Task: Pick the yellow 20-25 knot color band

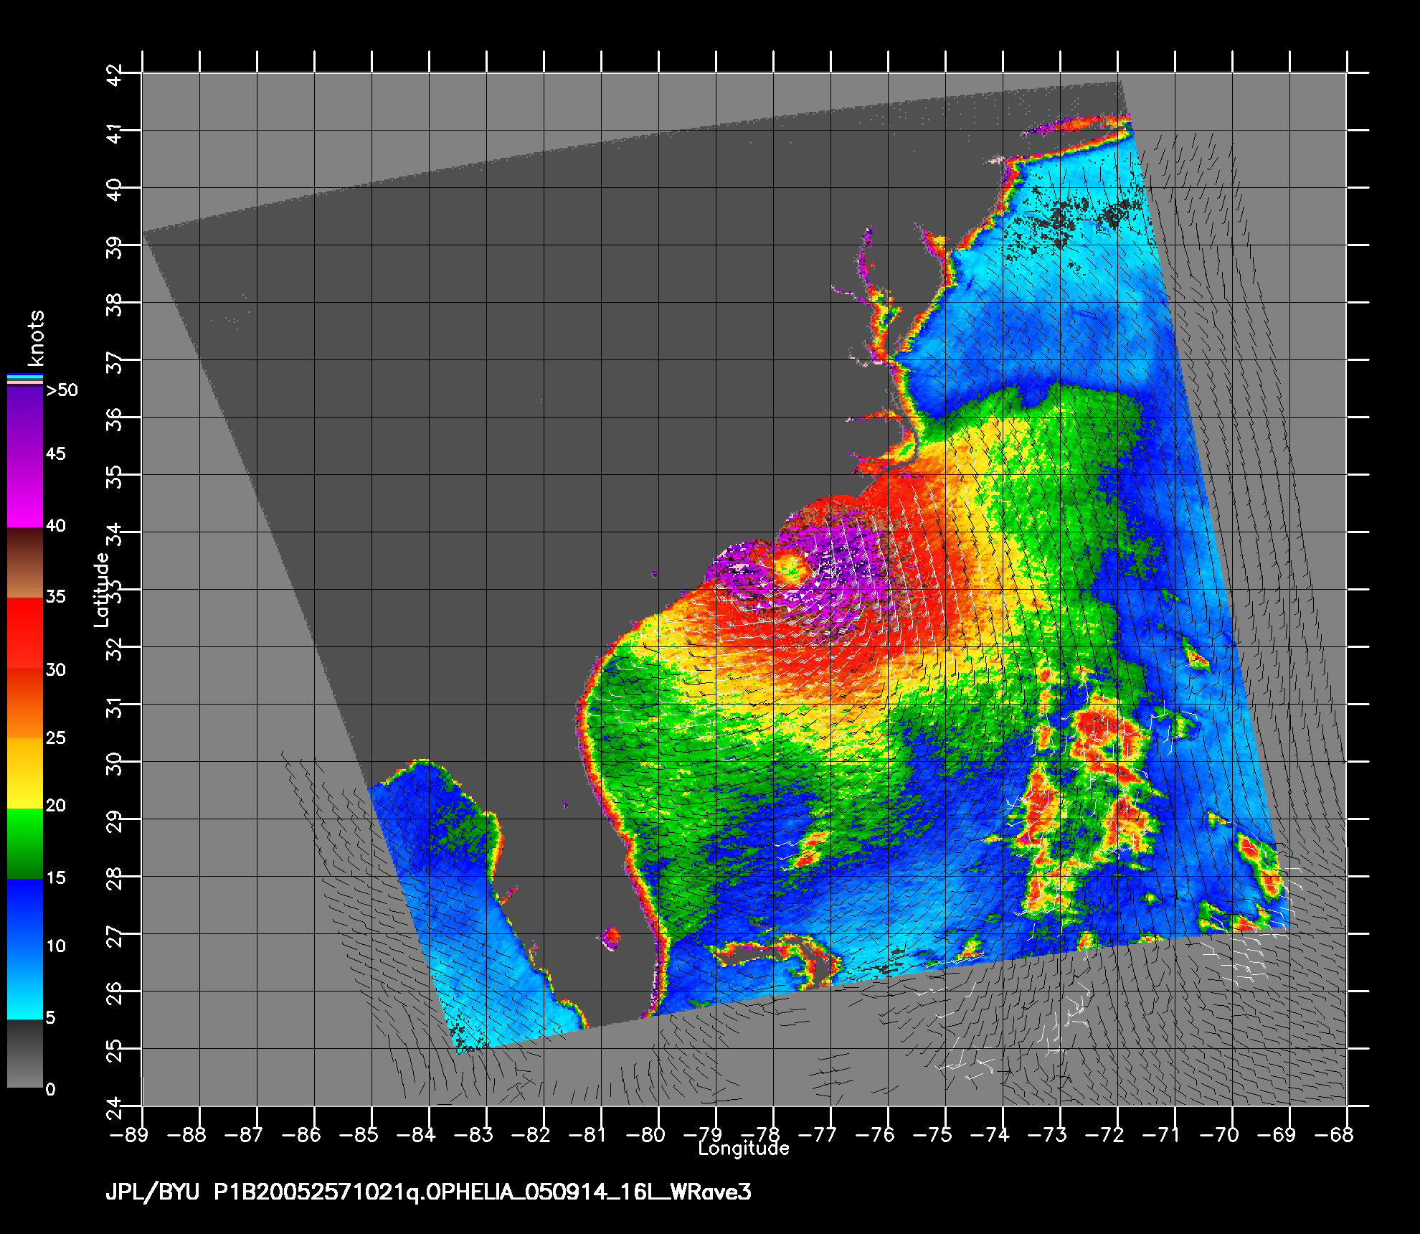Action: click(x=25, y=773)
